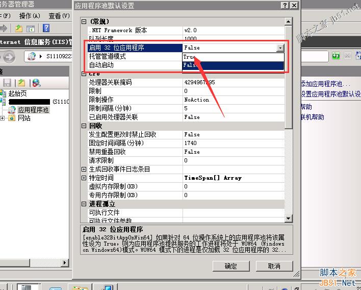Screen dimensions: 361x290
Task: Select the 应用程序池 node in the tree
Action: pyautogui.click(x=33, y=109)
